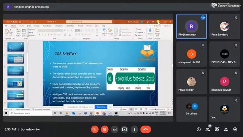Select the Puja Bandaru participant tile
This screenshot has height=137, width=243.
tap(224, 26)
